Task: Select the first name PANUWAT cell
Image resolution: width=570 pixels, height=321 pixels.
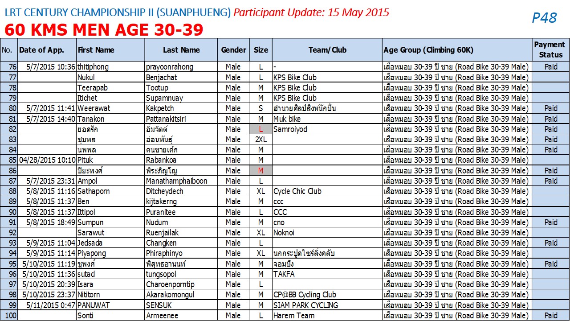Action: point(111,305)
